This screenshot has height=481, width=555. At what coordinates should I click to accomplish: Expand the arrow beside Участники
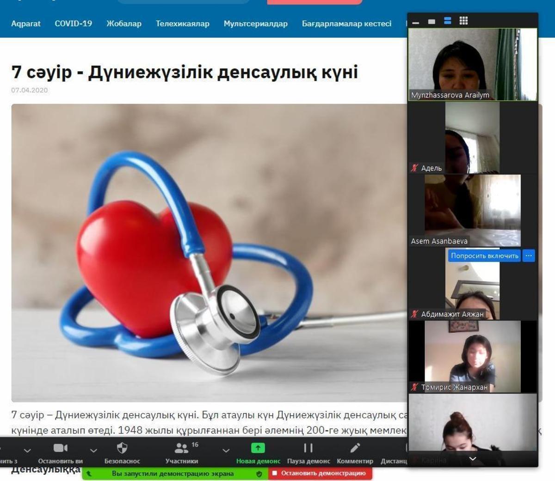226,451
